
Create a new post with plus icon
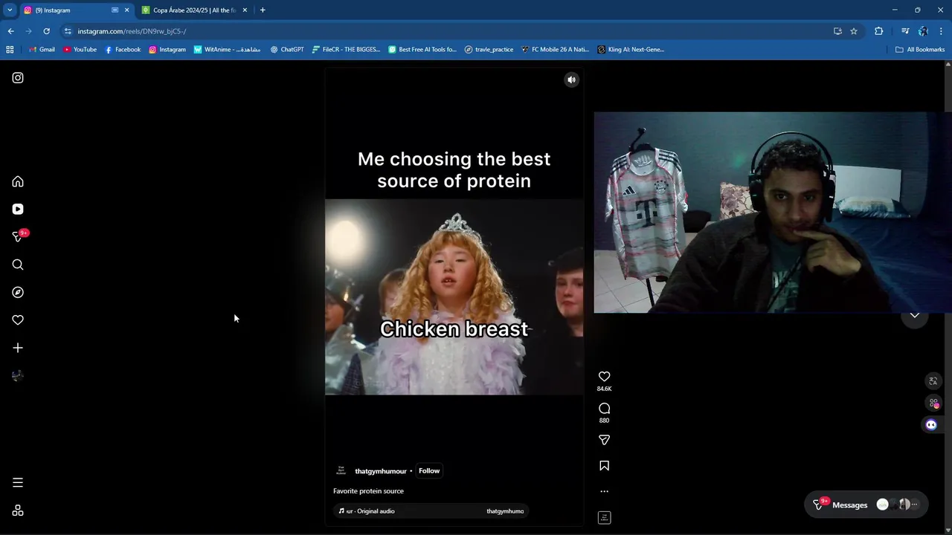[x=18, y=348]
